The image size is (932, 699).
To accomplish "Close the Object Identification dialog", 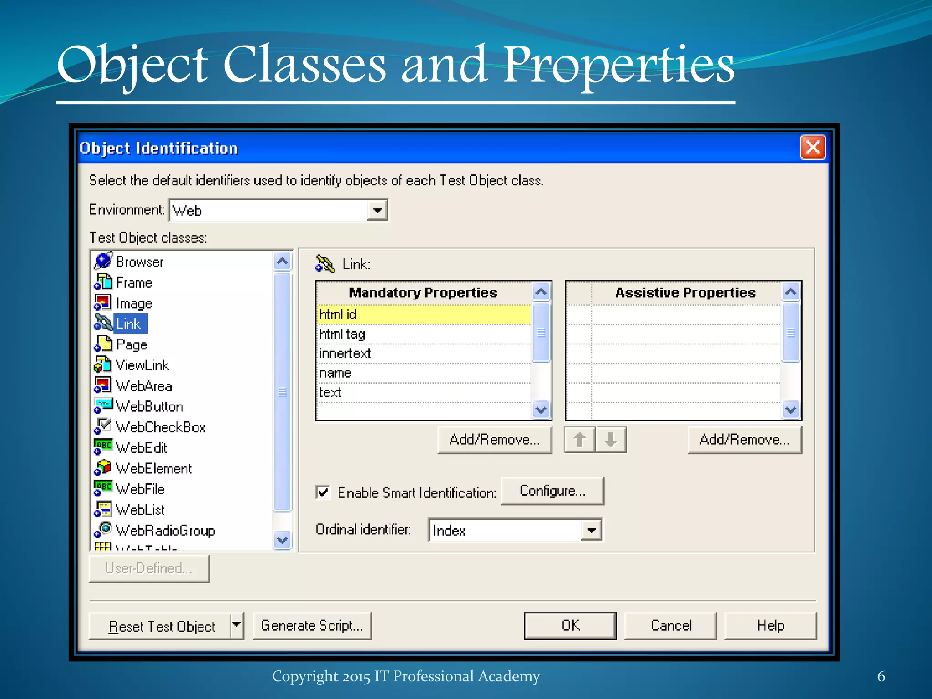I will 813,147.
